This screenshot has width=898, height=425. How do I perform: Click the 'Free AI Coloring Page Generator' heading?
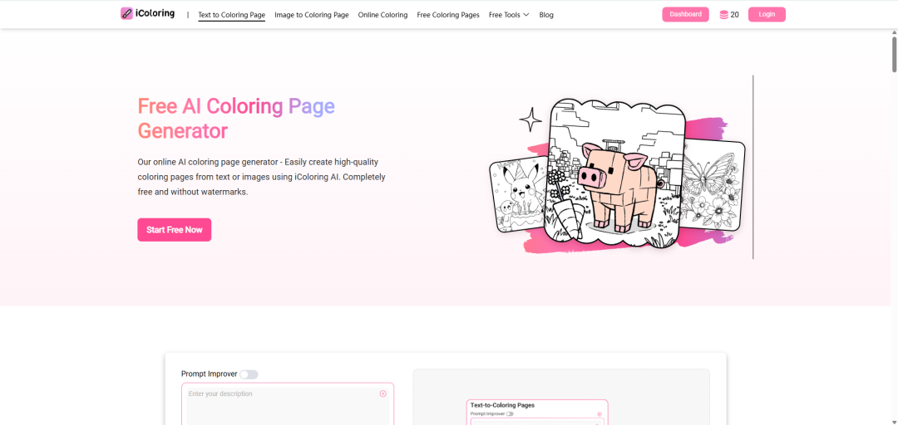236,119
